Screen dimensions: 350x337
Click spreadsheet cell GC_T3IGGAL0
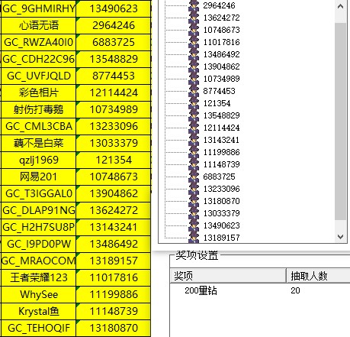pyautogui.click(x=38, y=193)
